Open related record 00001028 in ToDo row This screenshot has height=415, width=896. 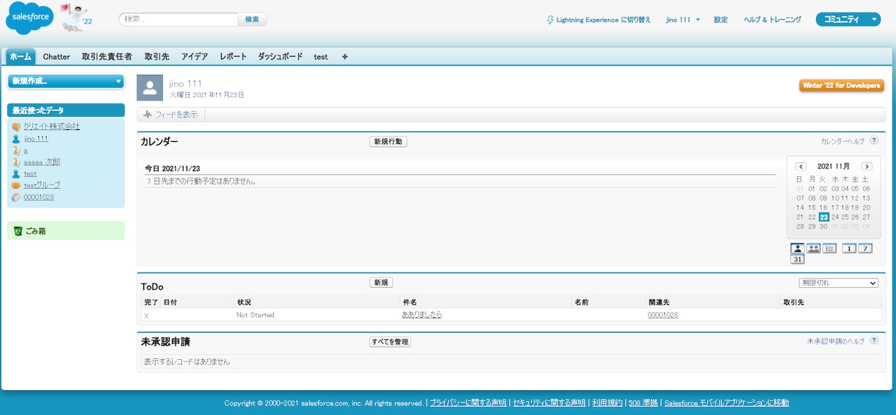[662, 315]
